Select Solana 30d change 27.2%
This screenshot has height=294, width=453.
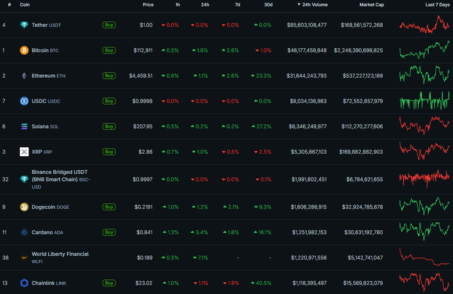click(261, 126)
